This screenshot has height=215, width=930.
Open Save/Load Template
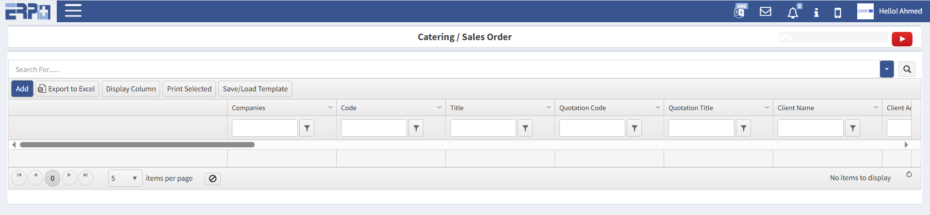pyautogui.click(x=255, y=89)
